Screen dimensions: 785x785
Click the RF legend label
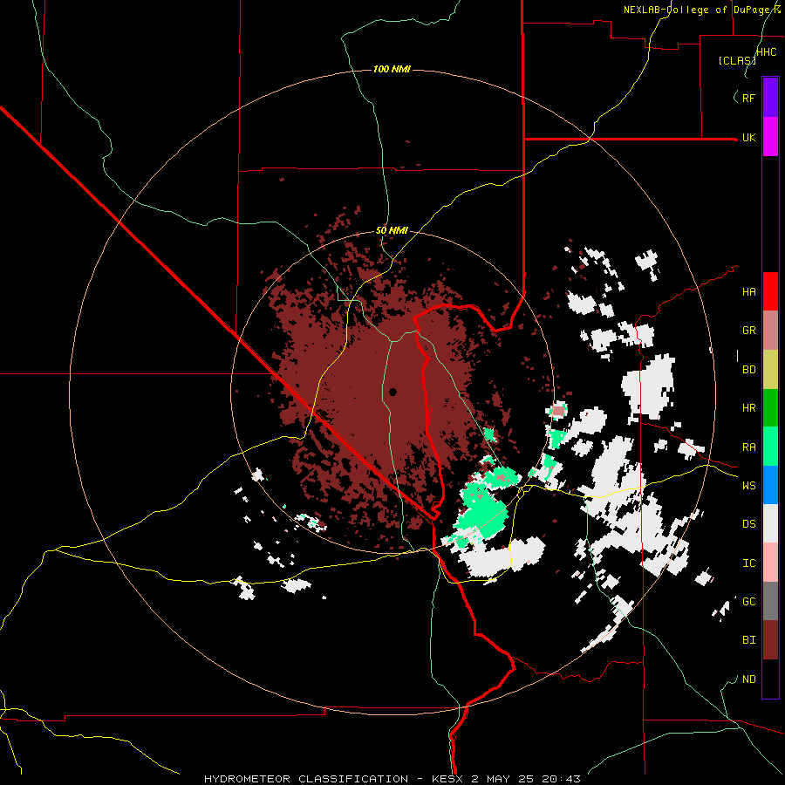click(748, 98)
